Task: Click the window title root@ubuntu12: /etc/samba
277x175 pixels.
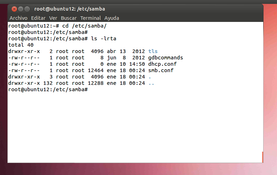Action: pyautogui.click(x=69, y=9)
